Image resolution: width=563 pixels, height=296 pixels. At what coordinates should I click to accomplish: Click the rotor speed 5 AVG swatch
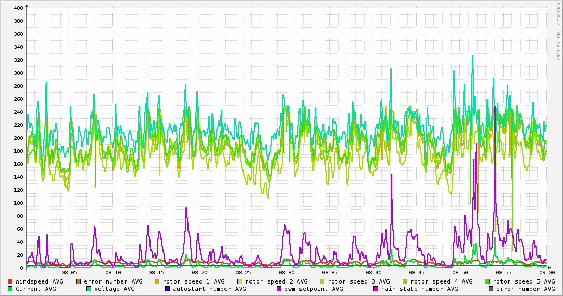(x=487, y=281)
